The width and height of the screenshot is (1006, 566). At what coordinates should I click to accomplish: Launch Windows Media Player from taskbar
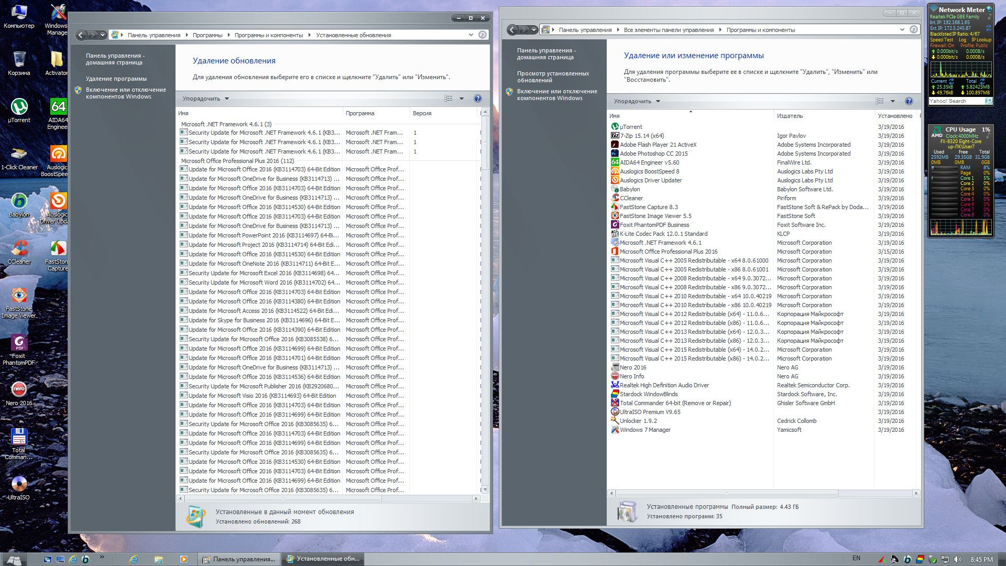coord(183,559)
